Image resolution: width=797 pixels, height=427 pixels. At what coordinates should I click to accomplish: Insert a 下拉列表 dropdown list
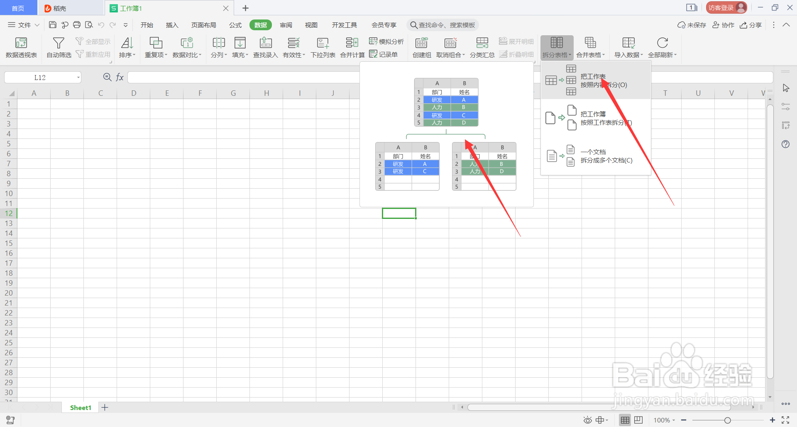click(x=323, y=47)
